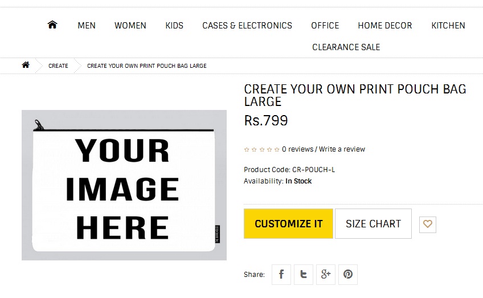Browse the Kitchen category
Viewport: 483px width, 298px height.
(x=448, y=26)
